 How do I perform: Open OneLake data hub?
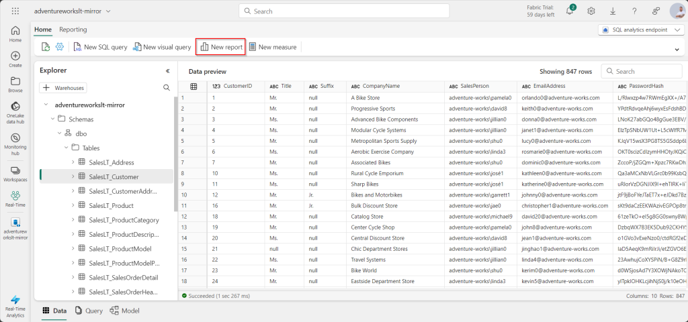tap(15, 113)
